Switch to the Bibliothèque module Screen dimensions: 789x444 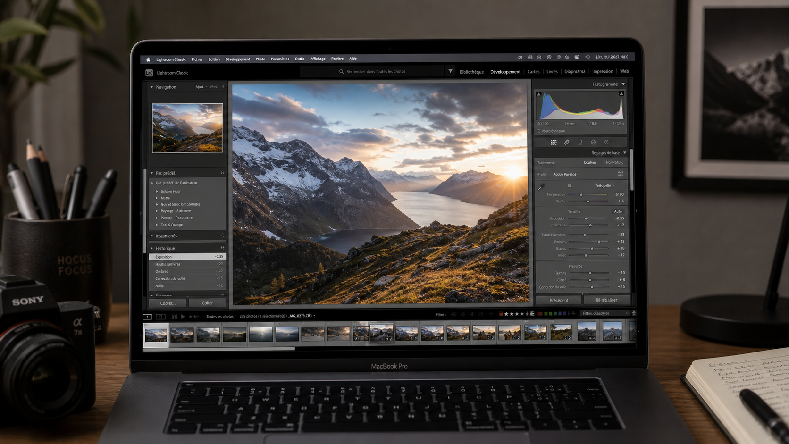tap(471, 72)
